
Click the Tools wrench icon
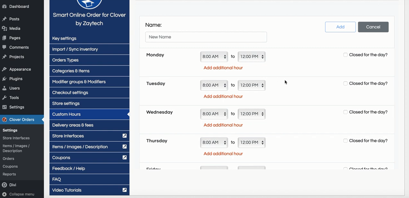4,98
